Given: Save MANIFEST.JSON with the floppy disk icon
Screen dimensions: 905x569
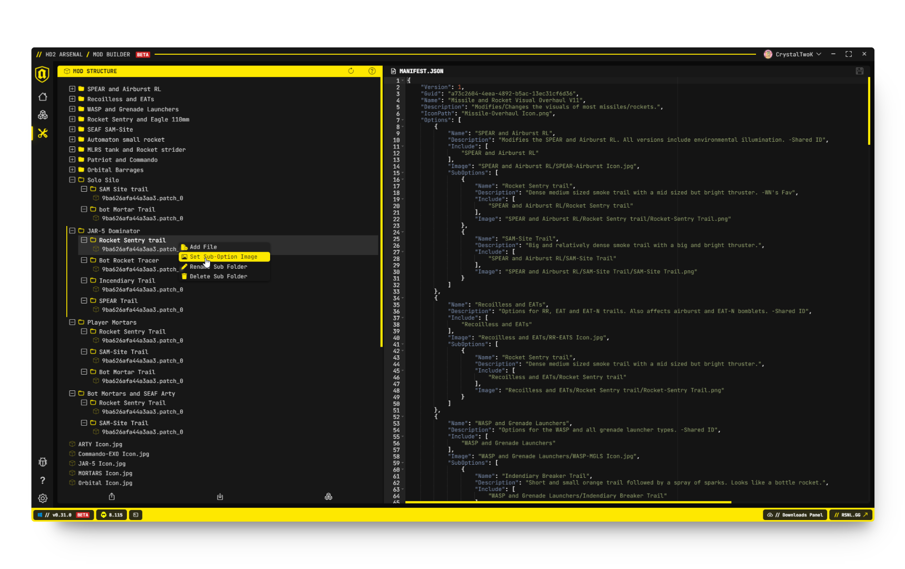Looking at the screenshot, I should click(x=859, y=71).
